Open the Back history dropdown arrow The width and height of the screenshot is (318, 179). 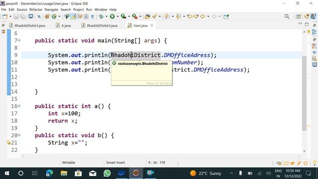208,16
